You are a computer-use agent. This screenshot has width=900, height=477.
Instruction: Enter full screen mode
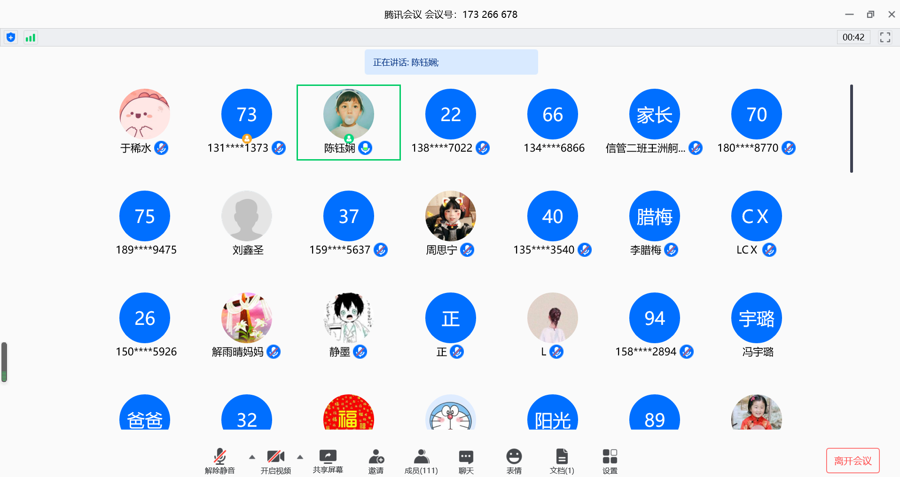tap(885, 38)
